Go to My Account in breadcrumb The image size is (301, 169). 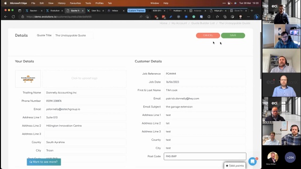click(x=179, y=23)
